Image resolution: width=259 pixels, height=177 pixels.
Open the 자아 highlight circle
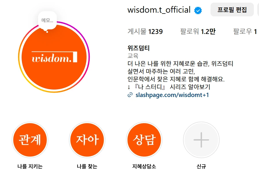click(x=87, y=140)
